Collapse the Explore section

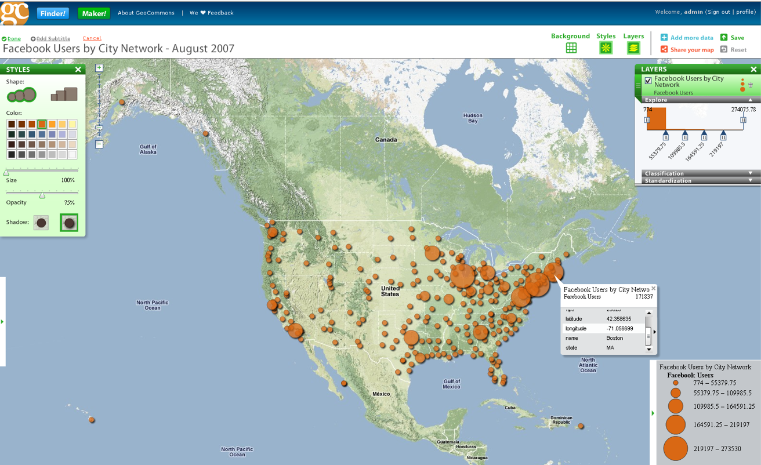[x=750, y=100]
